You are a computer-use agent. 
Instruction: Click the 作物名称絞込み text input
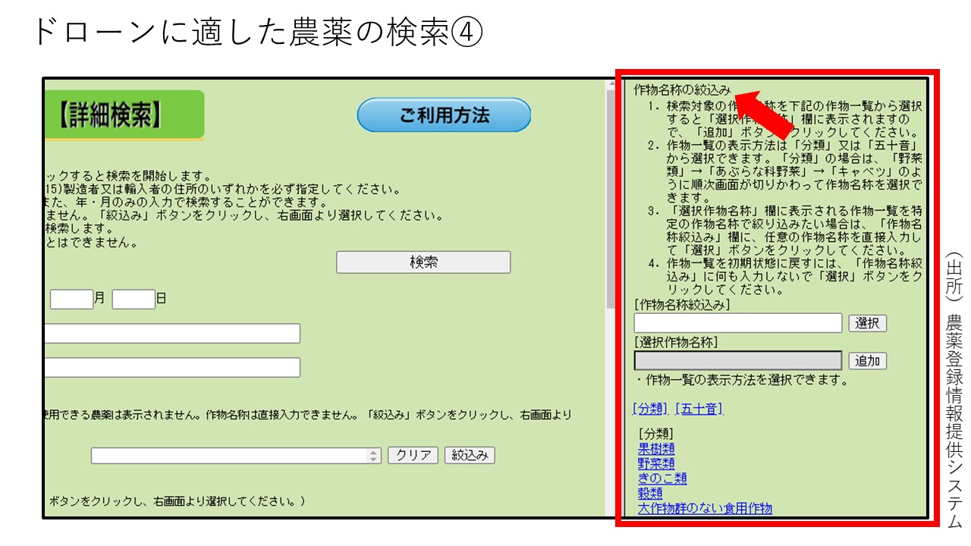point(737,323)
